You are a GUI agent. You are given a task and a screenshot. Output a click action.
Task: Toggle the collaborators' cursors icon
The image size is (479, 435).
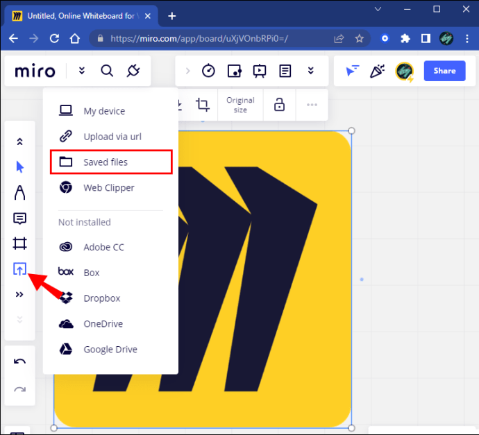coord(352,71)
